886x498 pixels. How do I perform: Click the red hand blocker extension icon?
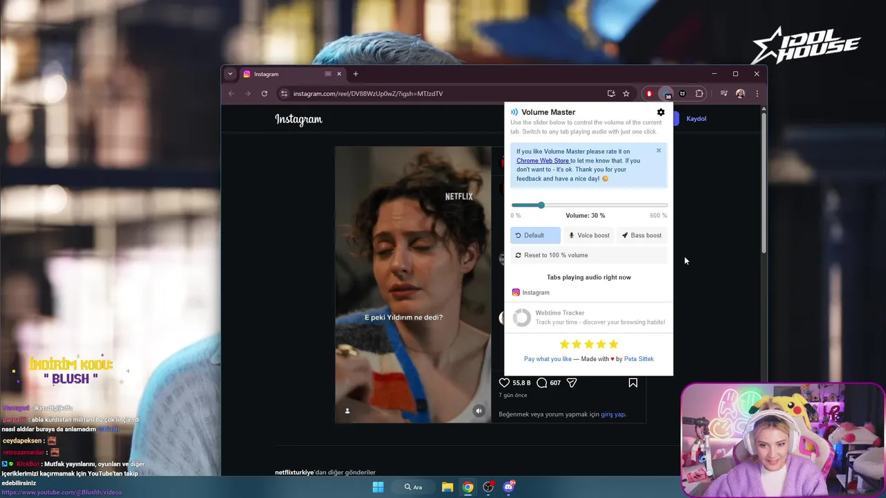coord(649,93)
